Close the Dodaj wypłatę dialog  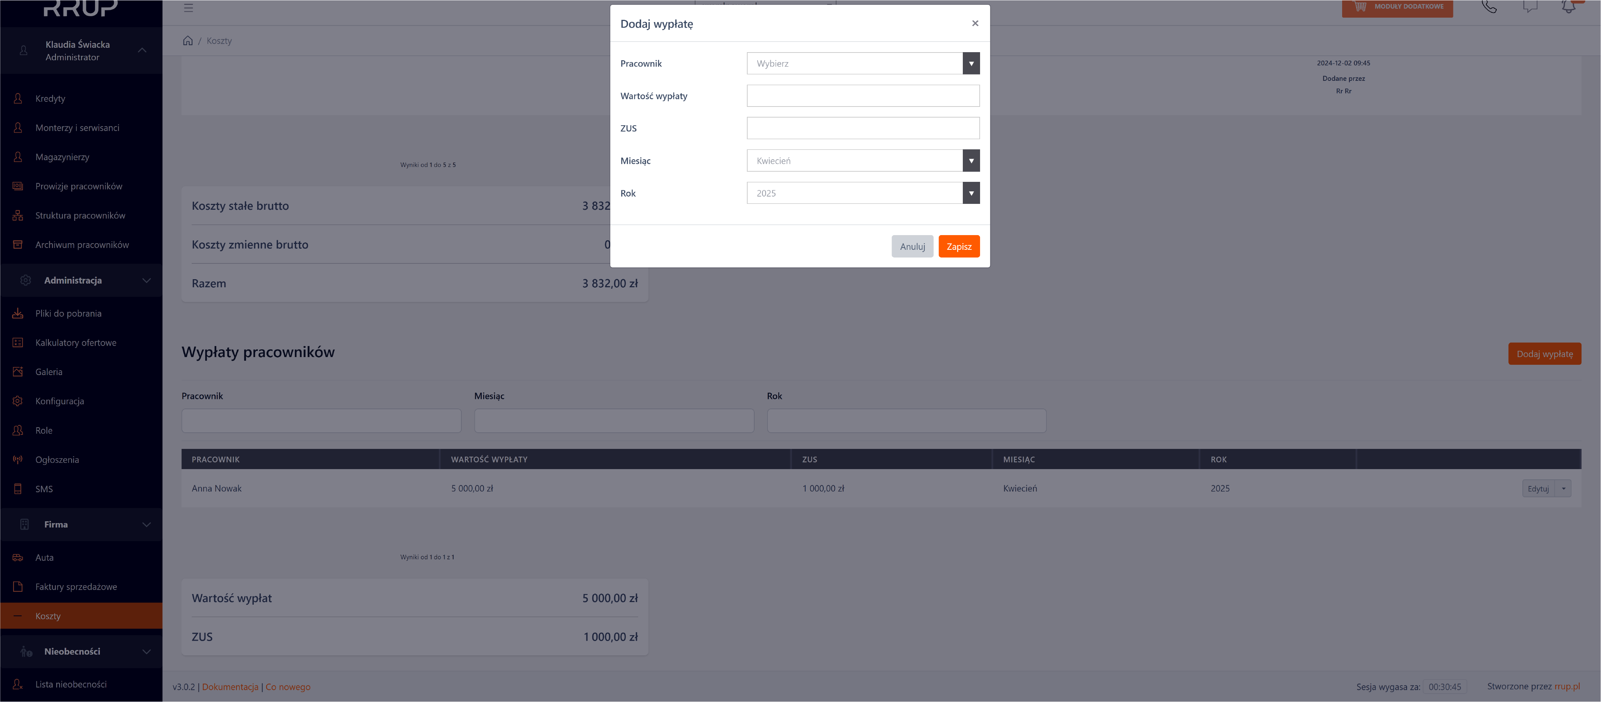tap(975, 24)
